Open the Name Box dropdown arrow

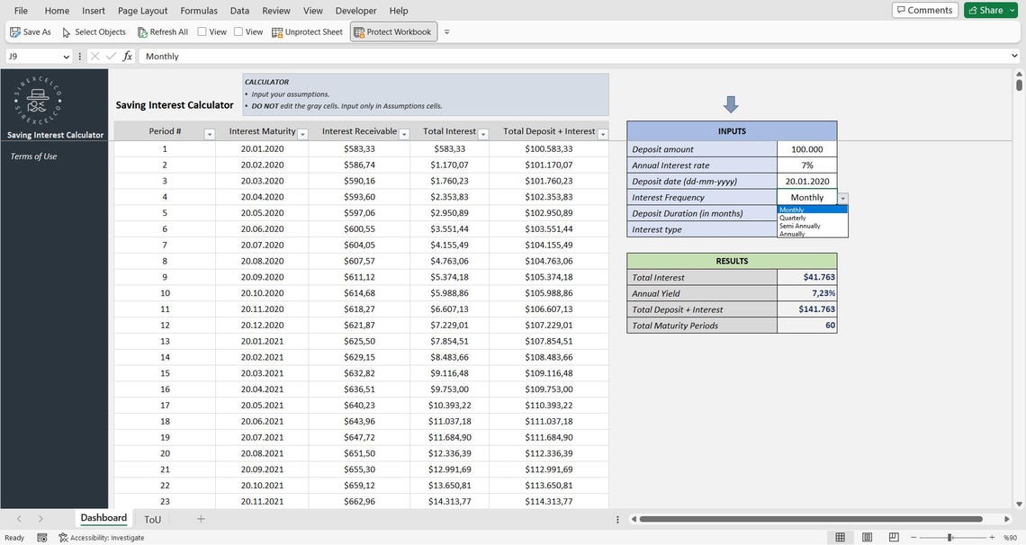[66, 56]
